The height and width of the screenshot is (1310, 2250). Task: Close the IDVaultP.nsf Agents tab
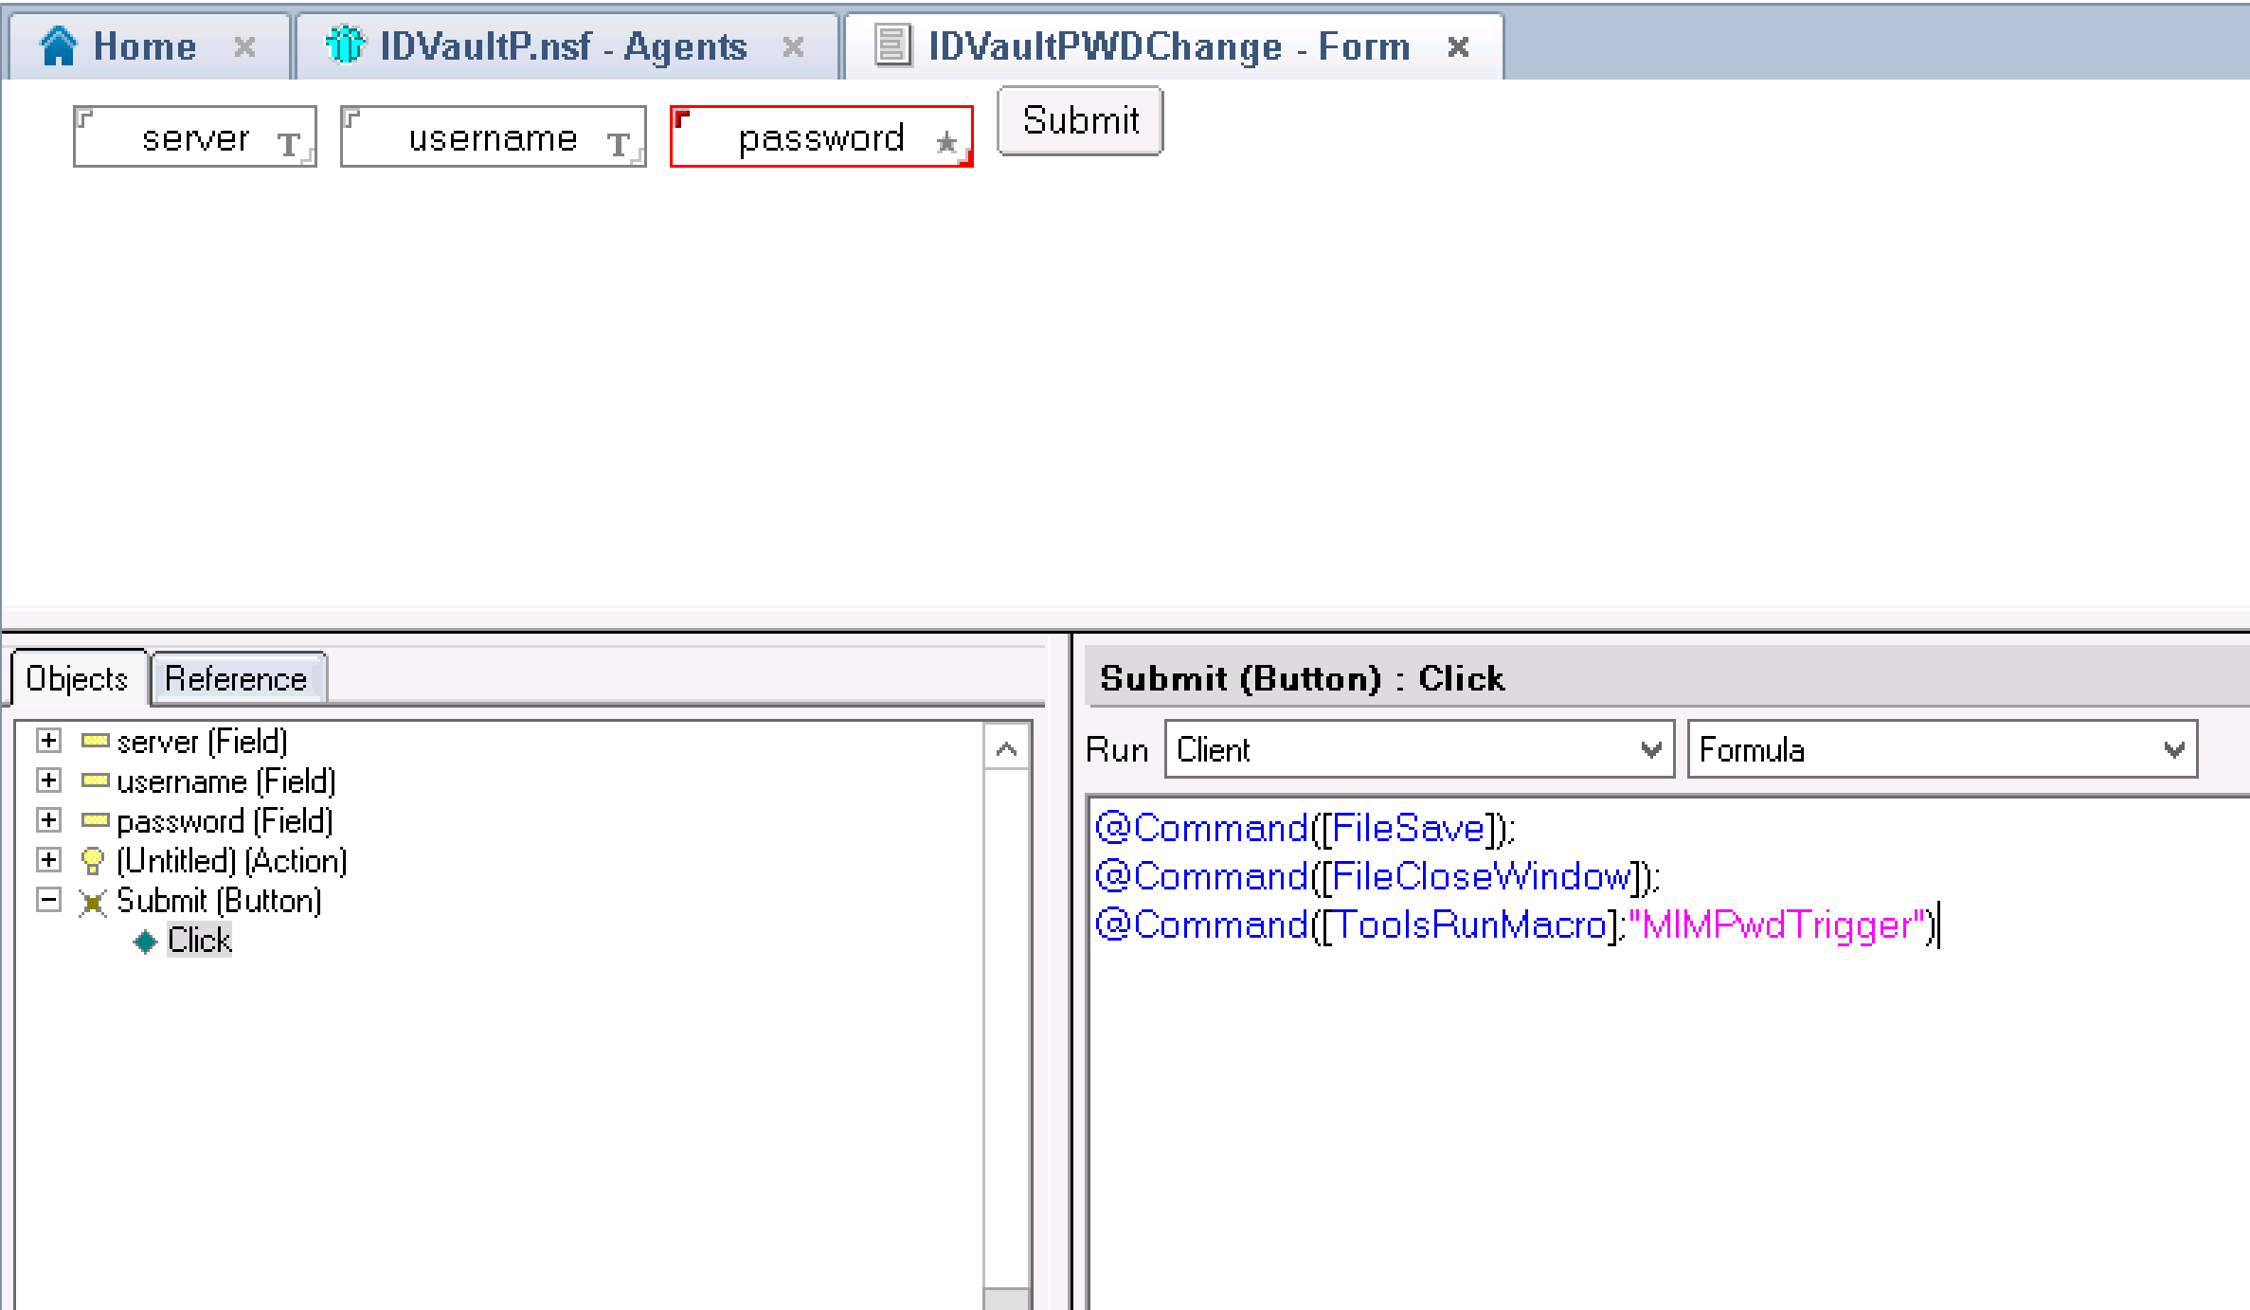click(x=793, y=46)
